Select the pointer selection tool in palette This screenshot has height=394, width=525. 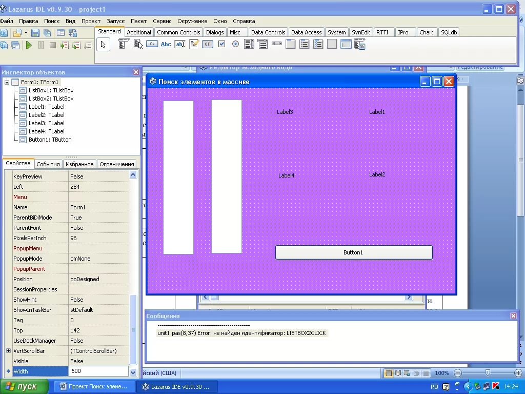coord(103,45)
